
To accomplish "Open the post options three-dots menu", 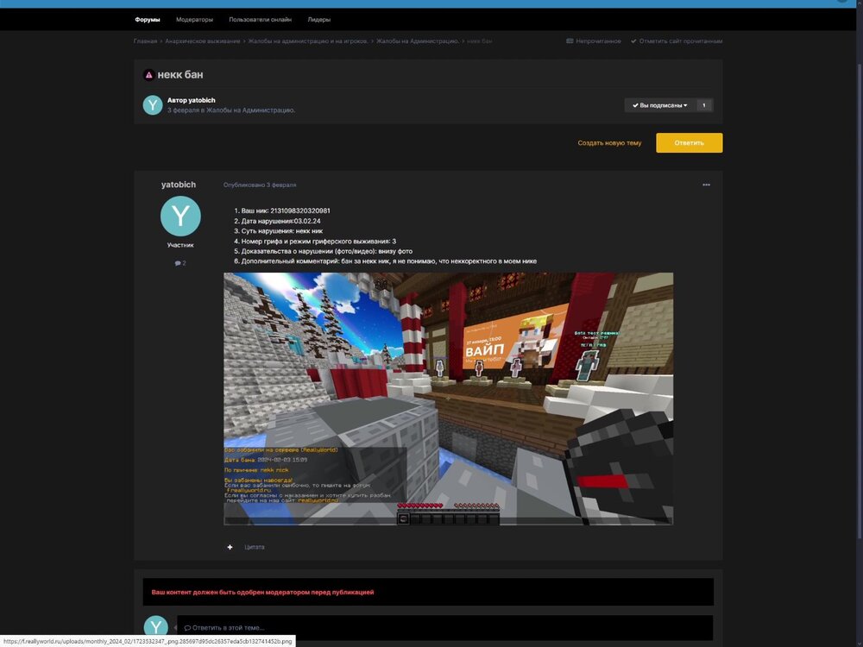I will pos(706,185).
